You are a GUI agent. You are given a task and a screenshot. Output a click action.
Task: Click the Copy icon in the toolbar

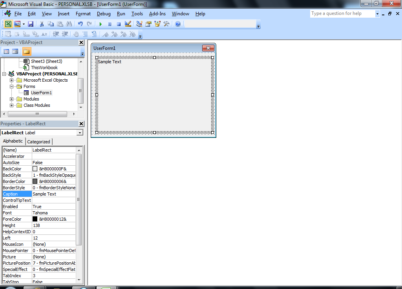point(51,24)
